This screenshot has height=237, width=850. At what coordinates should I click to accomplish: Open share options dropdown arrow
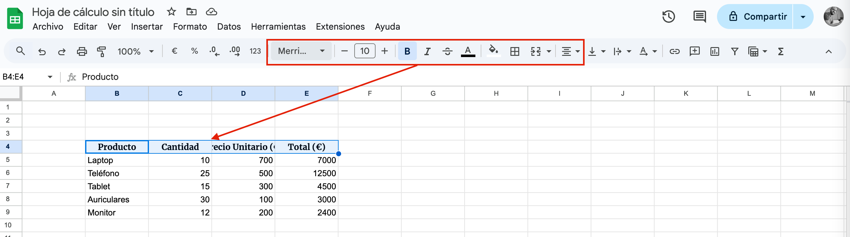[803, 17]
